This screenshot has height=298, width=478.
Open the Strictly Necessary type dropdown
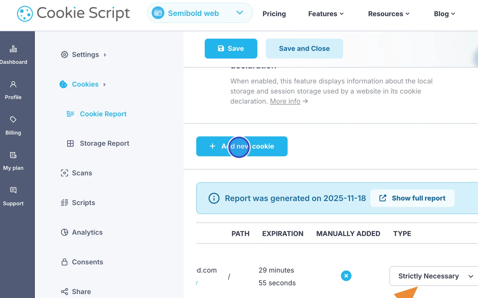(434, 276)
